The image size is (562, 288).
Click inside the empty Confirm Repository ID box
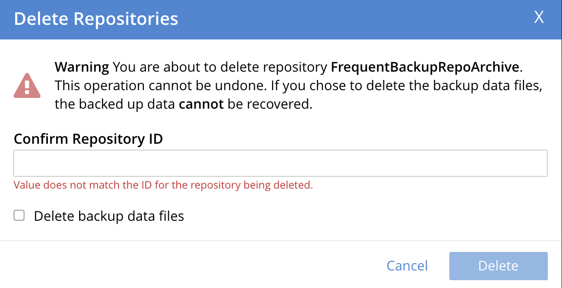(x=281, y=163)
